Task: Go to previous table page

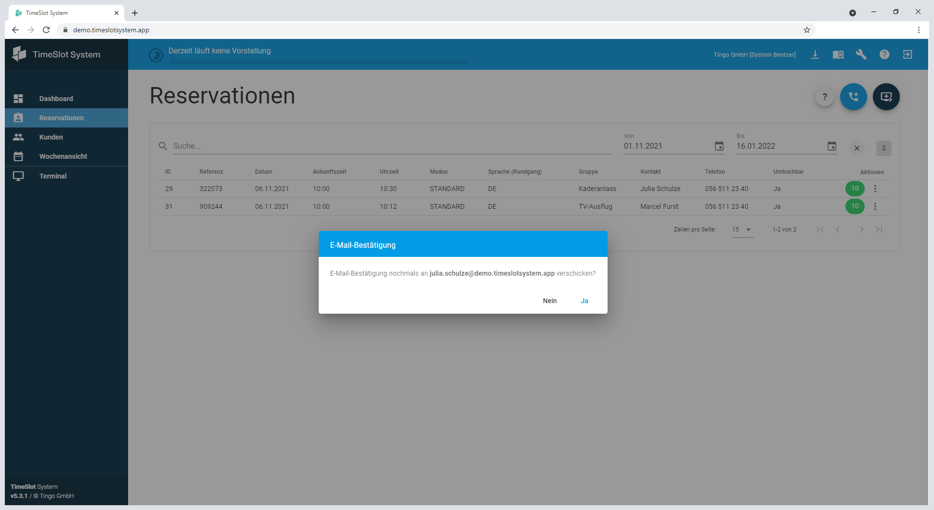Action: pos(838,229)
